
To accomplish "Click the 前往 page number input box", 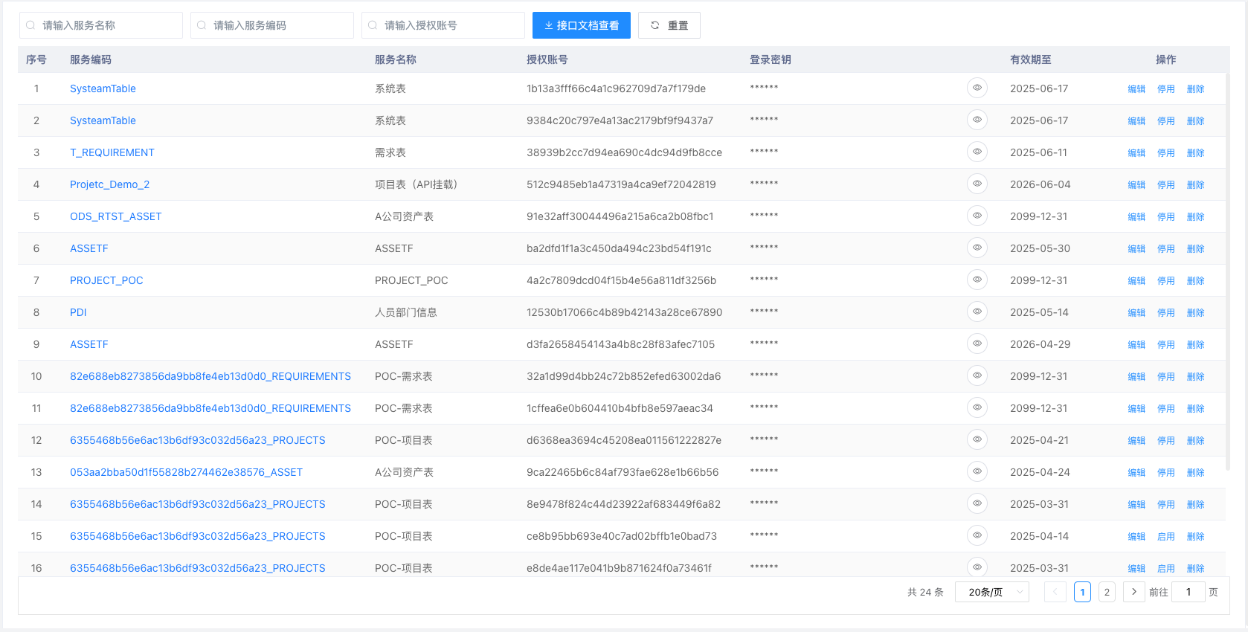I will [x=1188, y=592].
